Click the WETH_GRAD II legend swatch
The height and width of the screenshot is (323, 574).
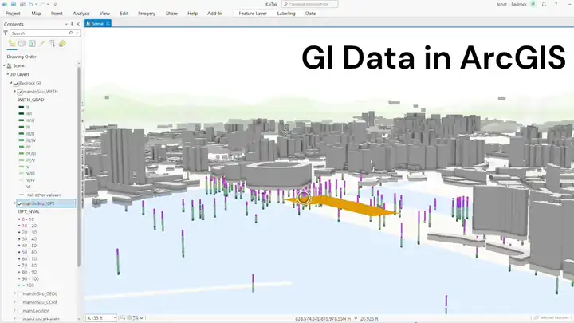(22, 108)
